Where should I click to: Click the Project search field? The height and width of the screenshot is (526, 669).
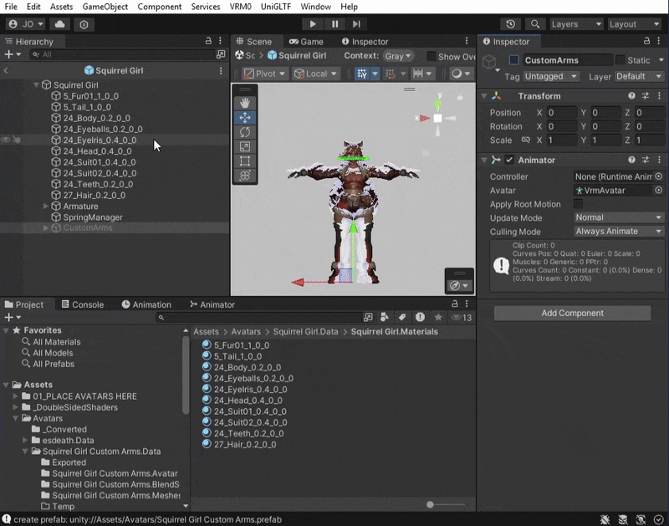(x=259, y=317)
